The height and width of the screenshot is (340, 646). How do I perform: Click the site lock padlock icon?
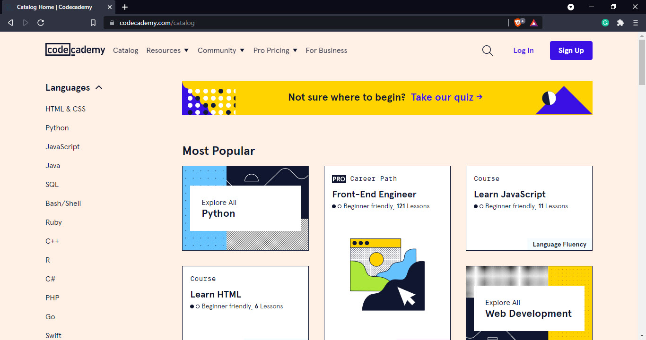point(112,23)
